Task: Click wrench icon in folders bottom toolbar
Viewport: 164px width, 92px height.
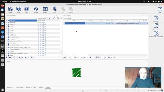Action: [28, 57]
